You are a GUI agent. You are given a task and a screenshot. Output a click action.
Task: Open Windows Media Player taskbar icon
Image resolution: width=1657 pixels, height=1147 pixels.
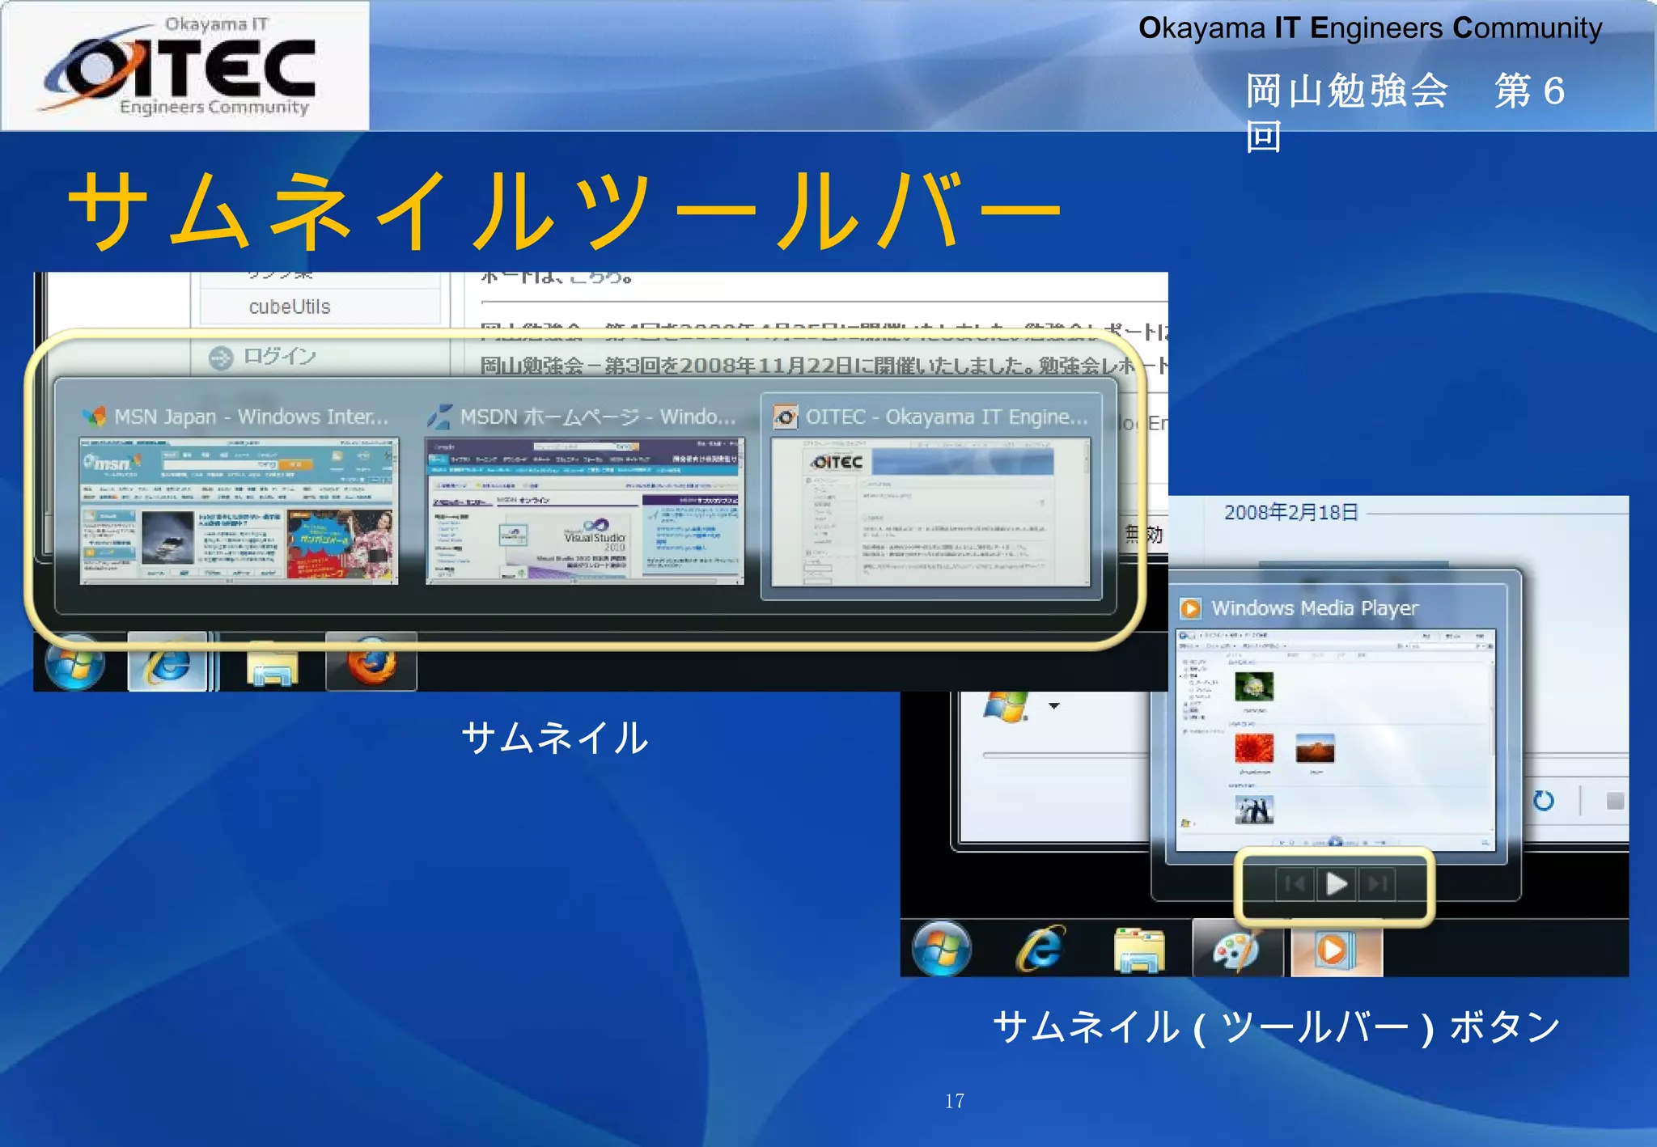point(1337,950)
